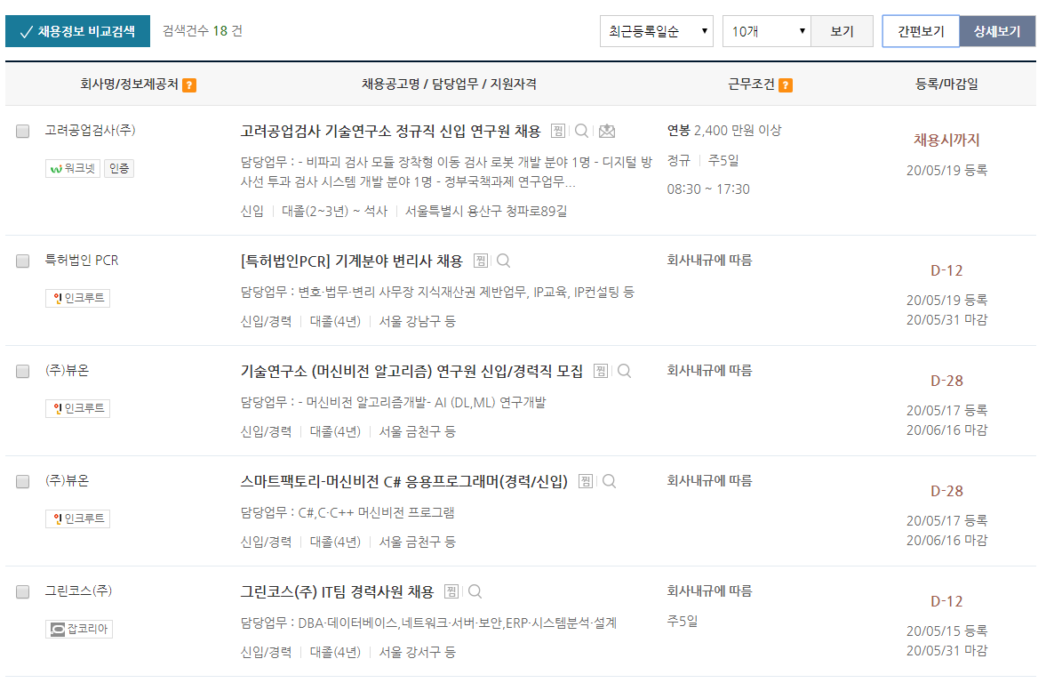
Task: Click the 채용시까지 deadline text
Action: click(946, 141)
